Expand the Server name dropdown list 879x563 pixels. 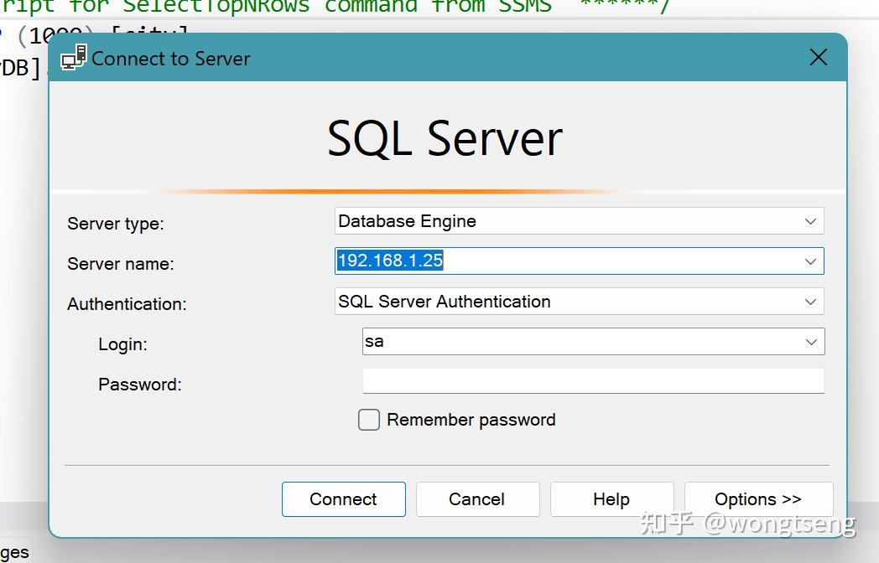pyautogui.click(x=809, y=261)
